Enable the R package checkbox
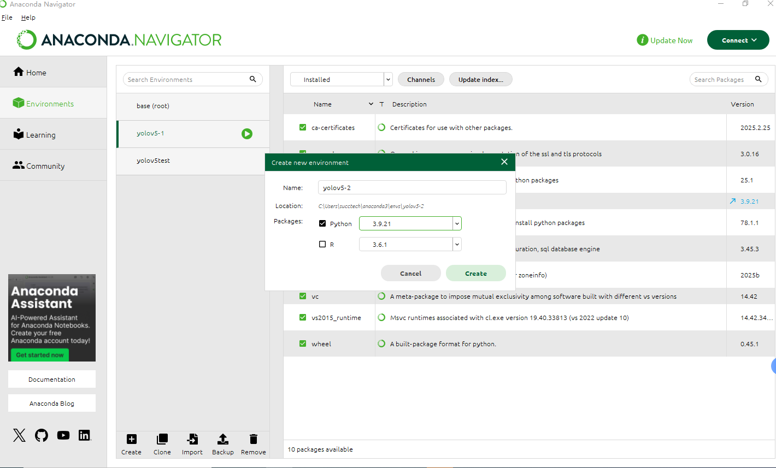776x468 pixels. [x=322, y=244]
